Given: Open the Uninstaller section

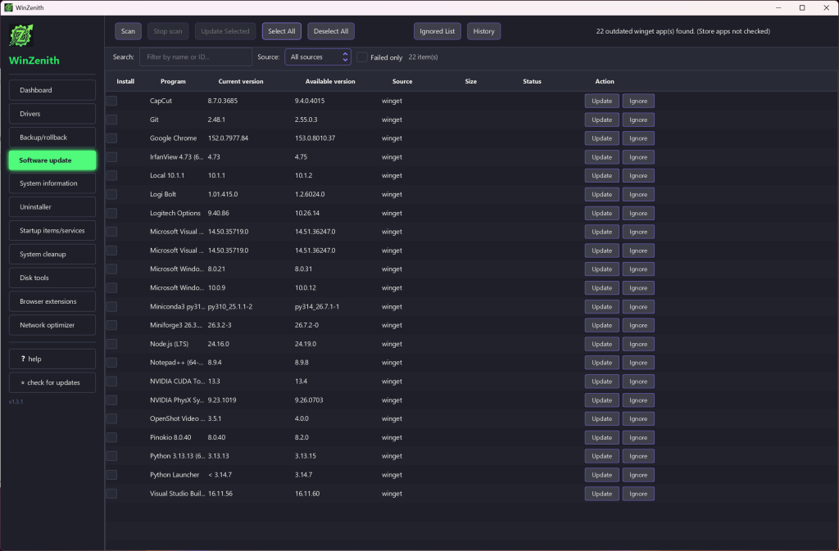Looking at the screenshot, I should tap(52, 207).
